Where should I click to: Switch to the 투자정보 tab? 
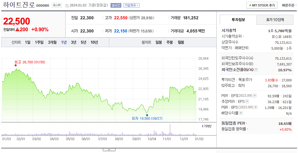point(238,20)
